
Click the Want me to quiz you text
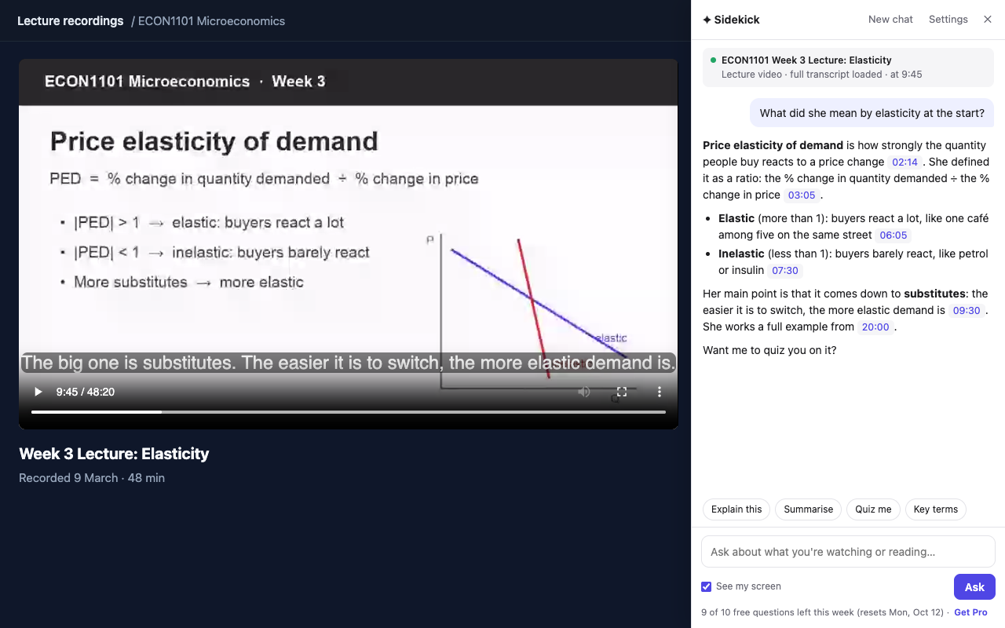coord(769,350)
